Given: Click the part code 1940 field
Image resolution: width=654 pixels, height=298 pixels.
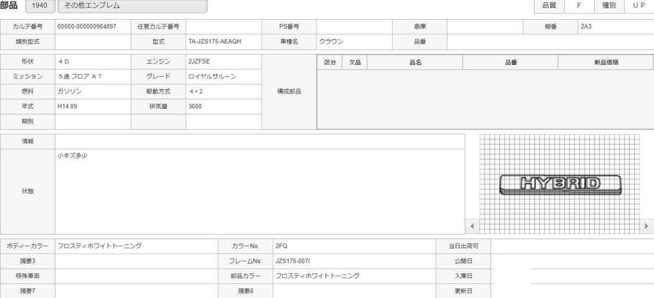Looking at the screenshot, I should (x=40, y=6).
